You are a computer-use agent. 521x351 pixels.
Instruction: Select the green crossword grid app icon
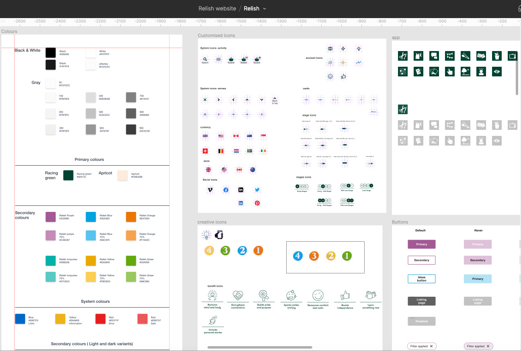click(402, 72)
